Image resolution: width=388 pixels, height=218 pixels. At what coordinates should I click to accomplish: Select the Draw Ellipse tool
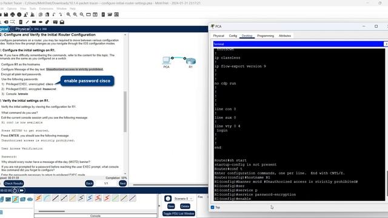coord(41,22)
